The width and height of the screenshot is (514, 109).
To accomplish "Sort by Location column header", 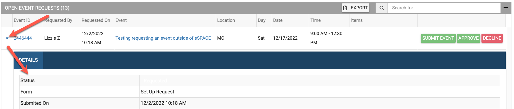I will point(226,20).
